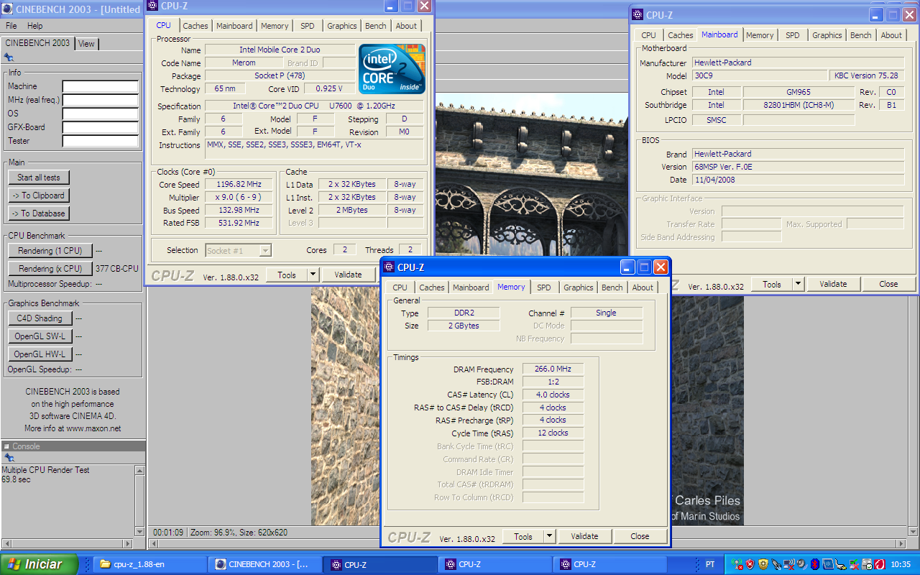
Task: Click the red security shield tray icon
Action: pos(750,564)
